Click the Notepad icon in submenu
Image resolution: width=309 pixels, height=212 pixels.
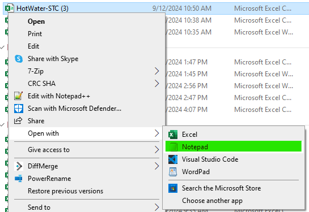pyautogui.click(x=173, y=147)
